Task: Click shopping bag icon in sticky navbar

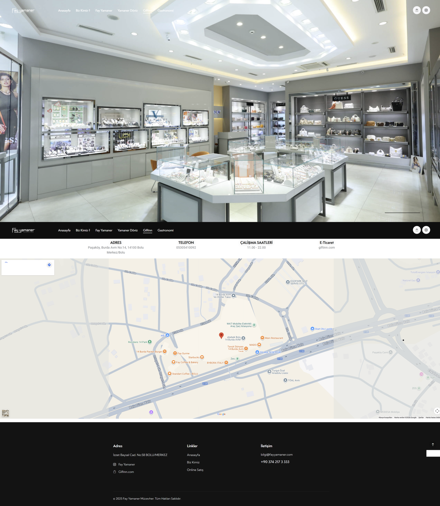Action: (x=417, y=230)
